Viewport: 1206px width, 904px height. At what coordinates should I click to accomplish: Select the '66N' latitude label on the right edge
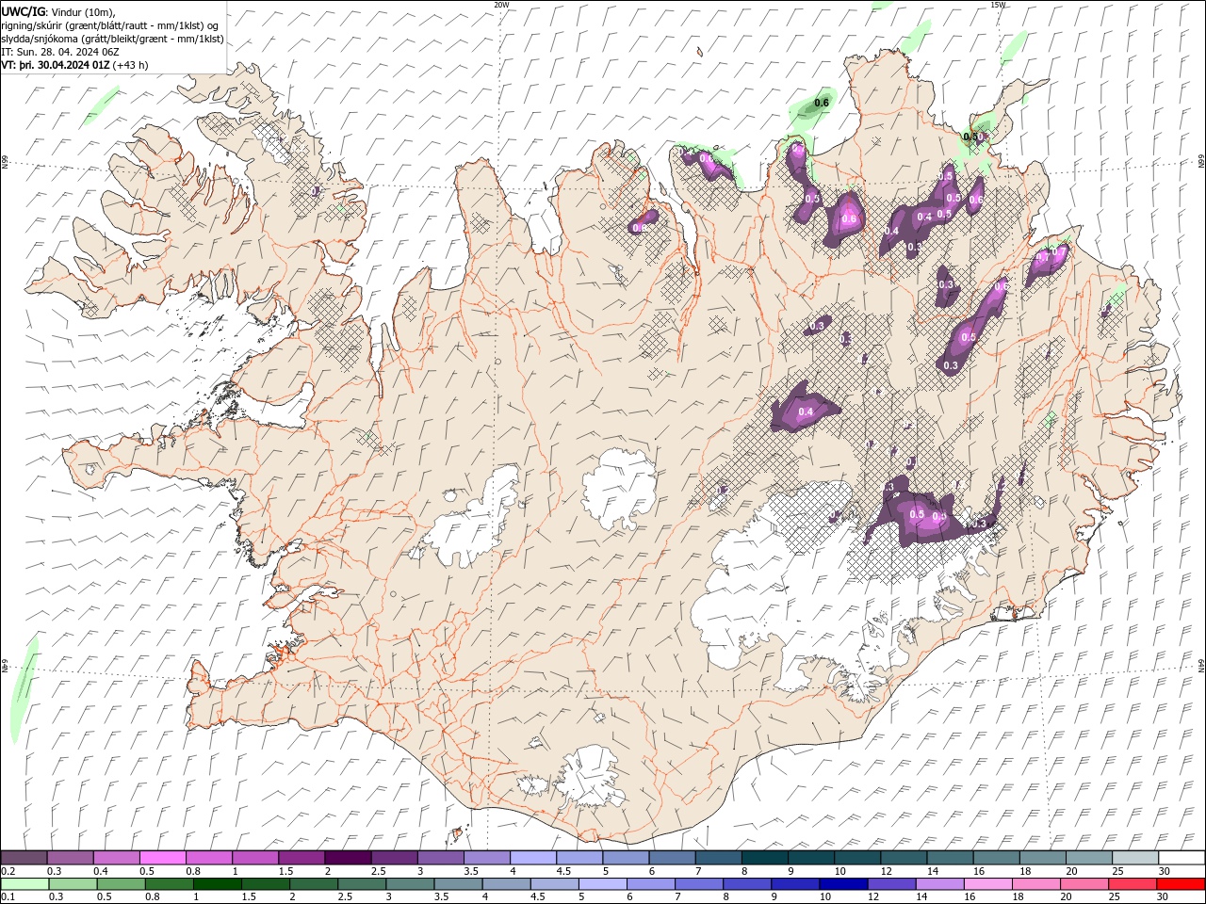click(1201, 163)
